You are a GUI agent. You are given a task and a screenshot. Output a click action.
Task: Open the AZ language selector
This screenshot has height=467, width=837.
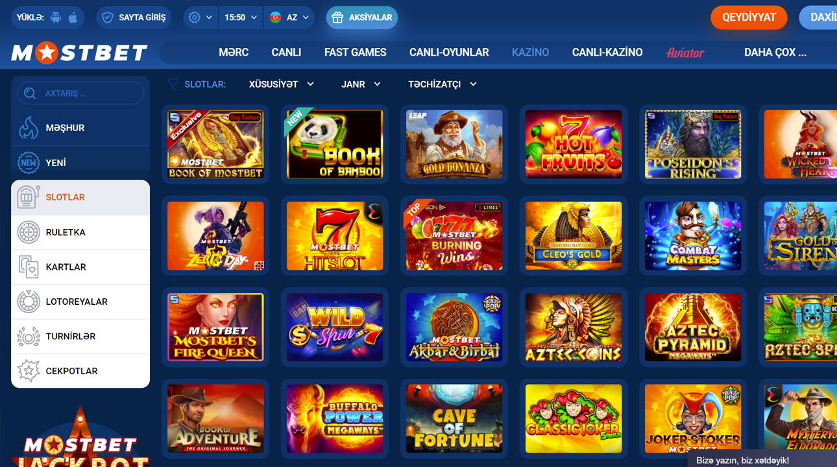pyautogui.click(x=289, y=18)
